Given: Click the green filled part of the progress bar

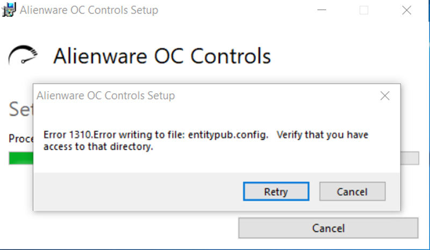Looking at the screenshot, I should 20,158.
